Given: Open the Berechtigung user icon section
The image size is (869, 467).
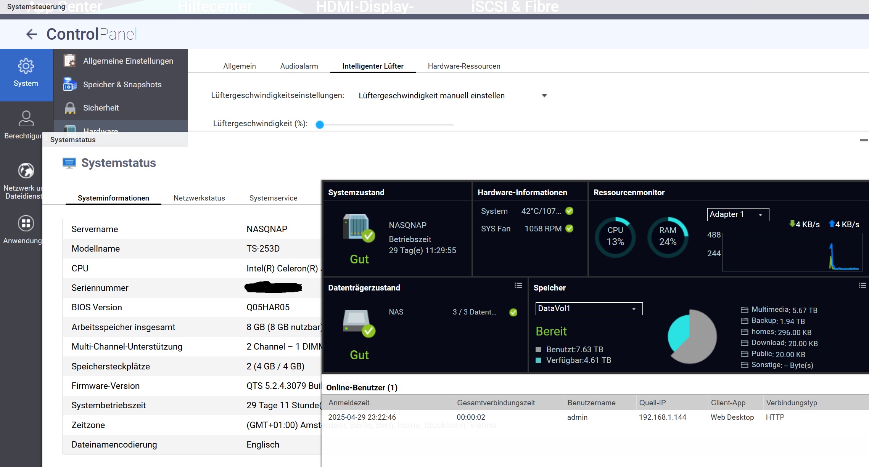Looking at the screenshot, I should pos(26,119).
